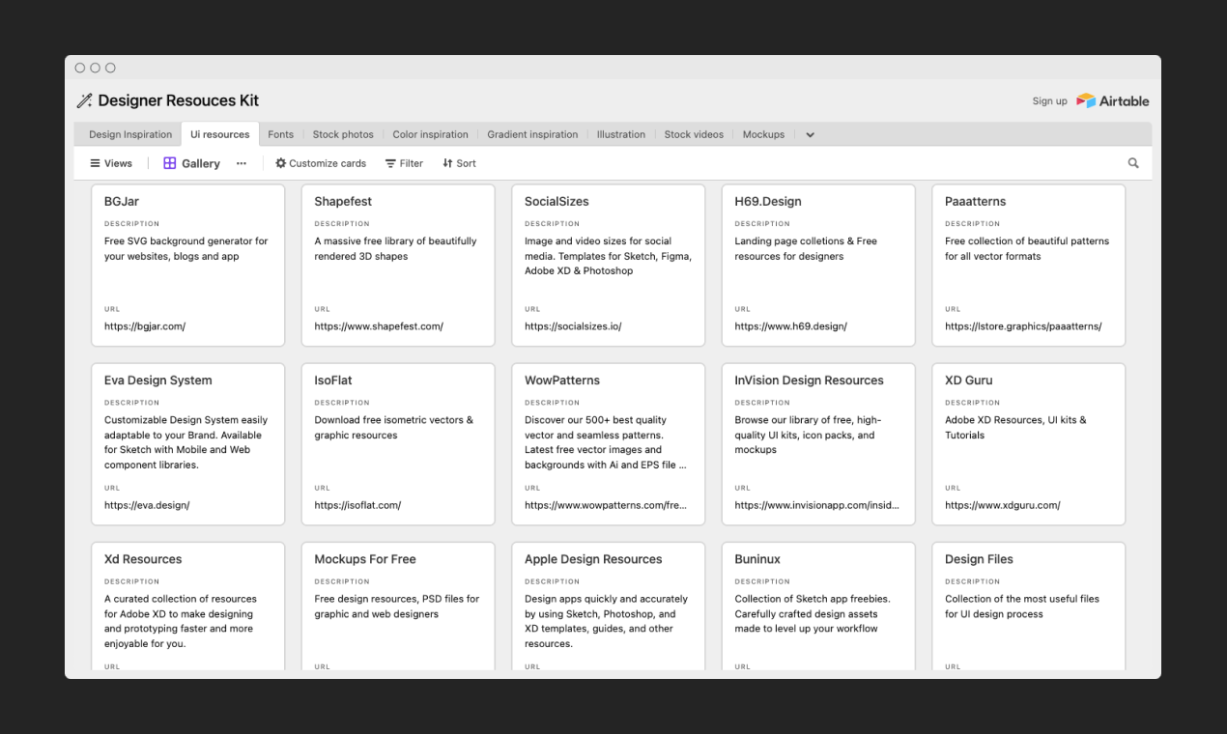Click 'A massive free library' description text
Image resolution: width=1227 pixels, height=734 pixels.
(395, 249)
